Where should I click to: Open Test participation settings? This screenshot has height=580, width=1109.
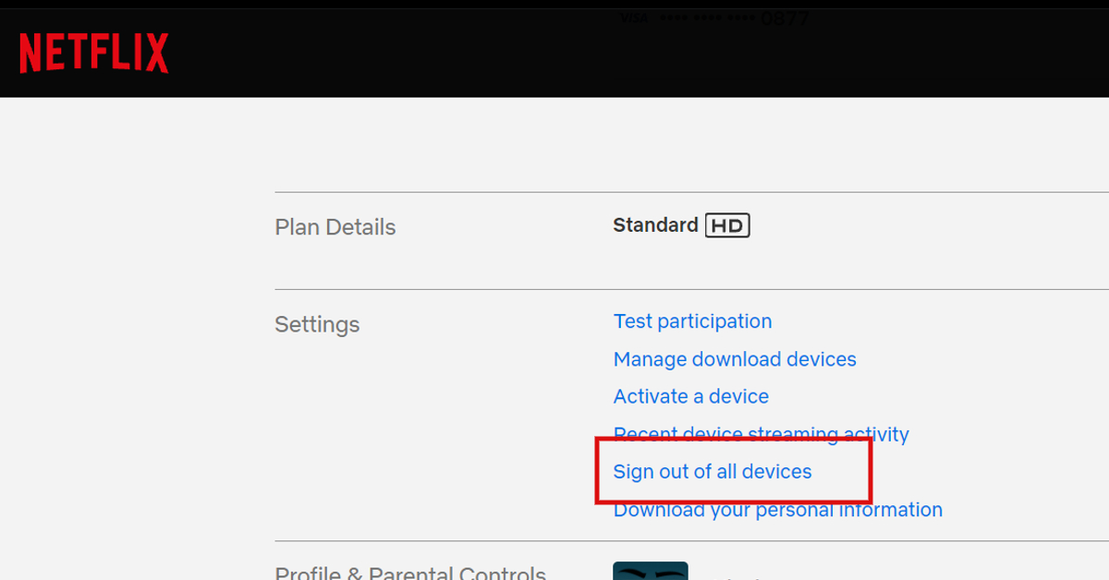click(692, 320)
